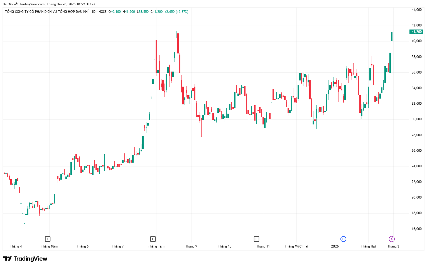Click the earnings E marker above Tháng Năm
427x267 pixels.
(x=48, y=239)
